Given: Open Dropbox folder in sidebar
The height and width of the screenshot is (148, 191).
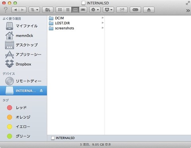Looking at the screenshot, I should [x=23, y=64].
